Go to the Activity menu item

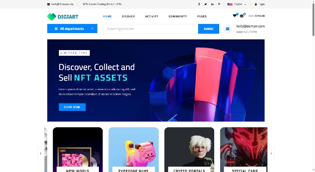click(152, 16)
